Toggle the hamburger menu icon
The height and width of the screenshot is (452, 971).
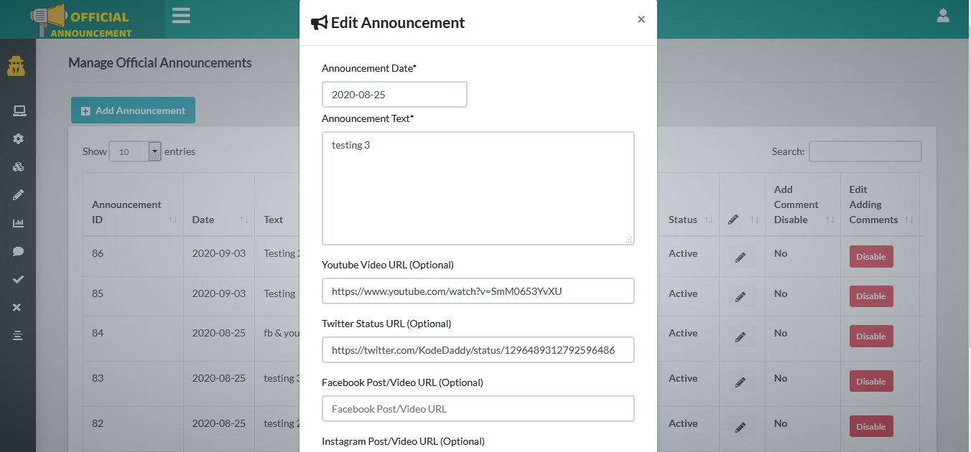pos(181,15)
